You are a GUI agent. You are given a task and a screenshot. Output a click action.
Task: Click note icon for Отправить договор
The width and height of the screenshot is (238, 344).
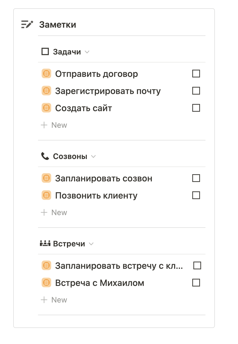[47, 74]
